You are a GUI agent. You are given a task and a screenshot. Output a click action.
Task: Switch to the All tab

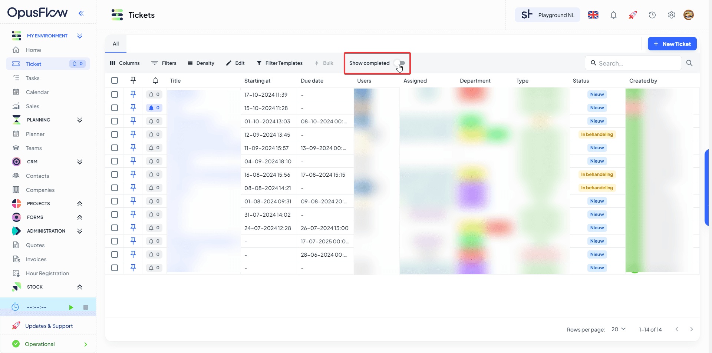coord(116,44)
